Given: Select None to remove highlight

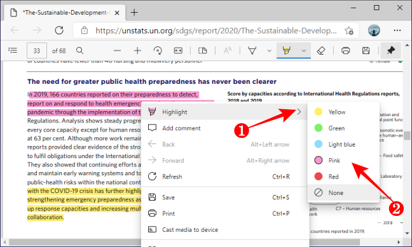Looking at the screenshot, I should [343, 192].
